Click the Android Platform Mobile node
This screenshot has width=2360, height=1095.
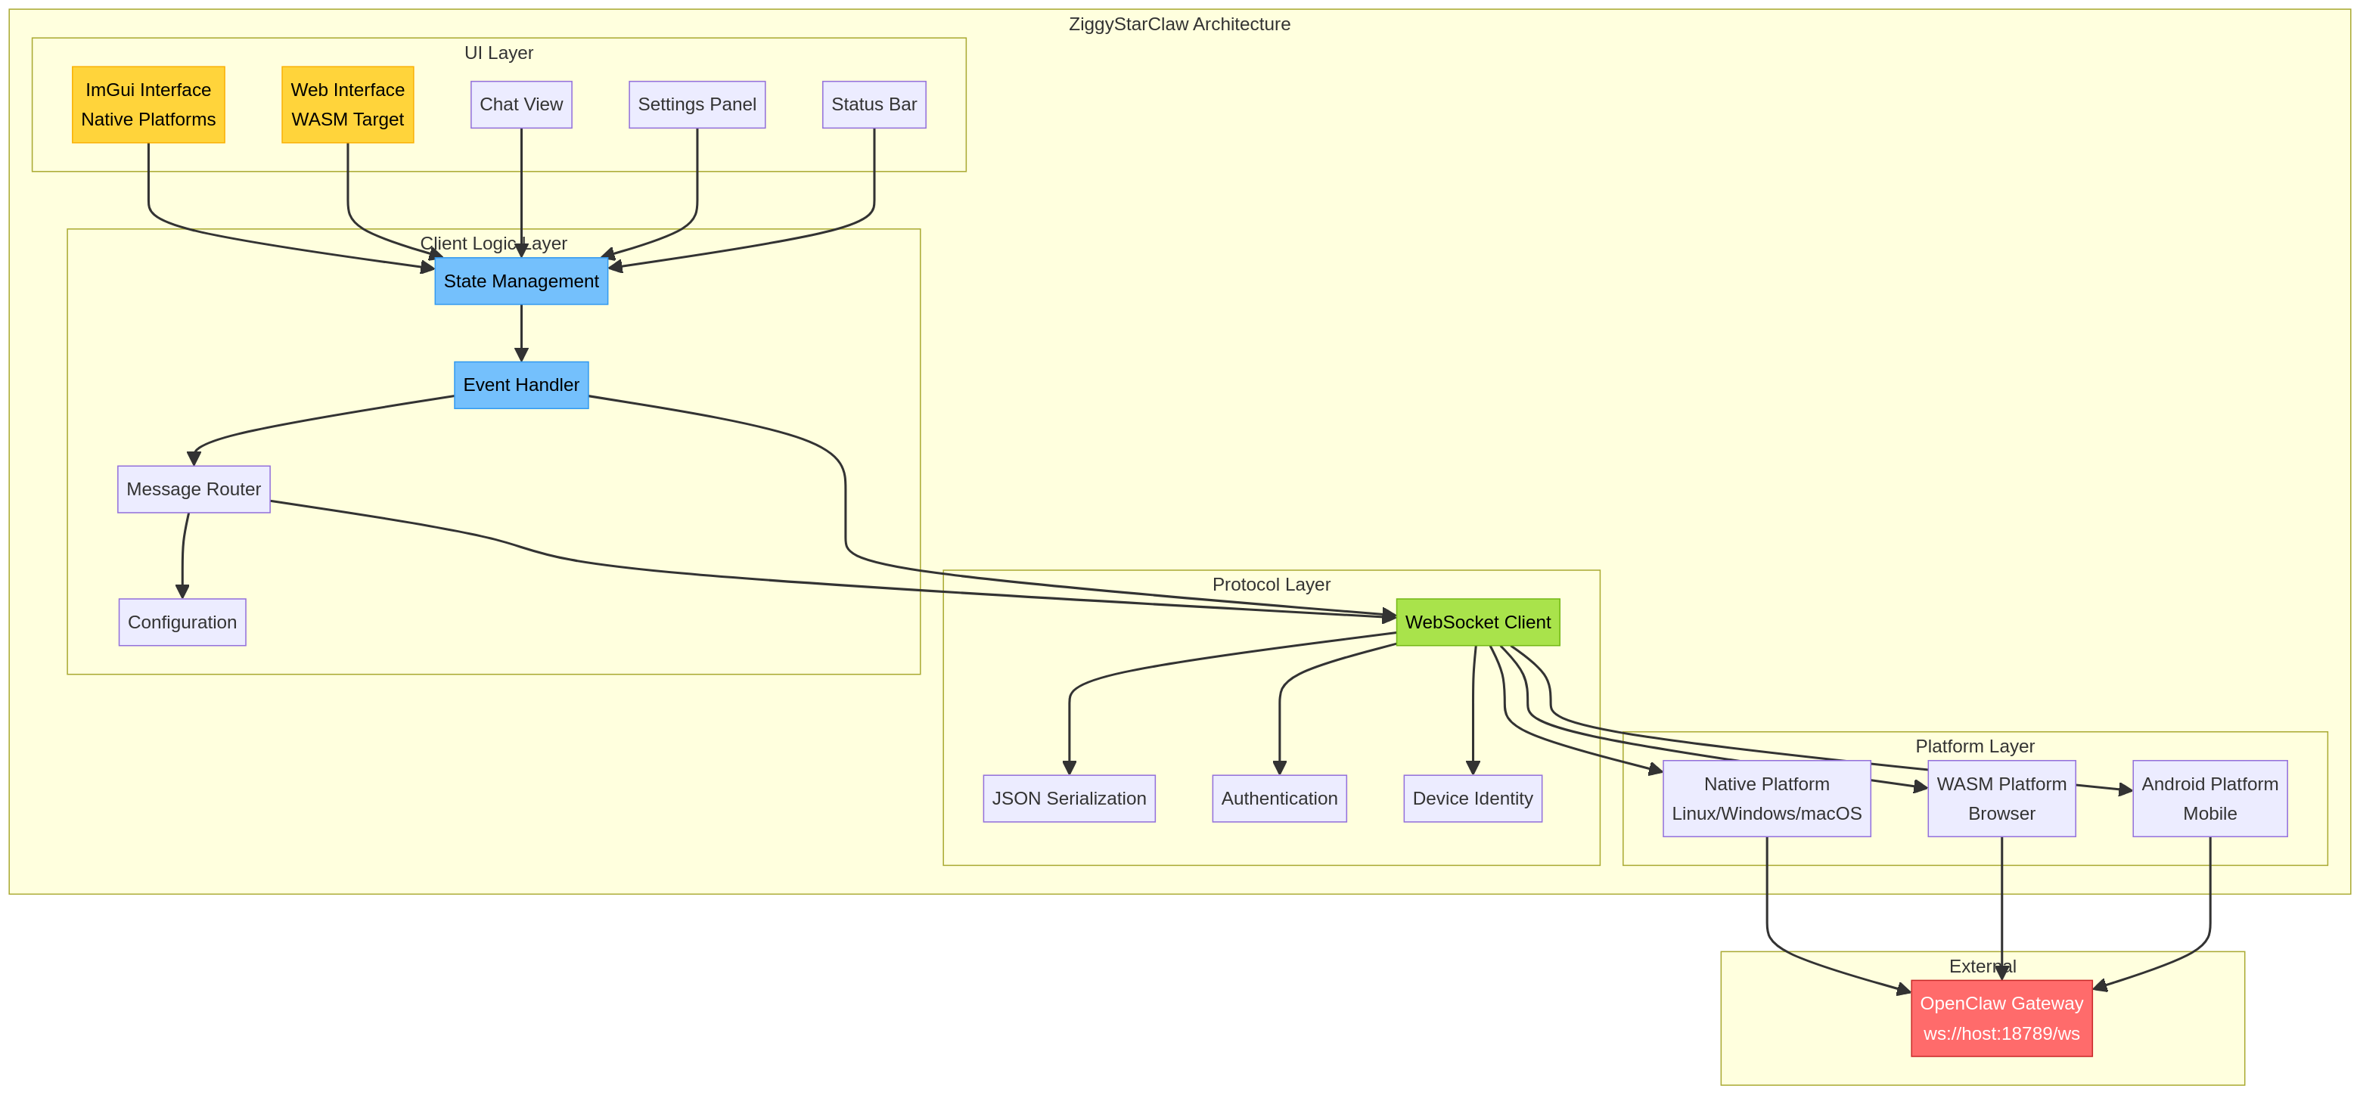tap(2209, 798)
